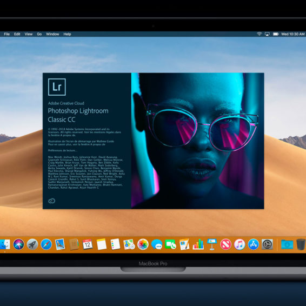This screenshot has width=306, height=306.
Task: Click the Lightroom splash portrait image
Action: coord(197,141)
